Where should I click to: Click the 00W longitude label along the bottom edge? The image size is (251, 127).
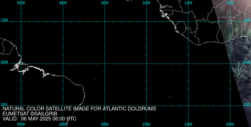(x=230, y=124)
